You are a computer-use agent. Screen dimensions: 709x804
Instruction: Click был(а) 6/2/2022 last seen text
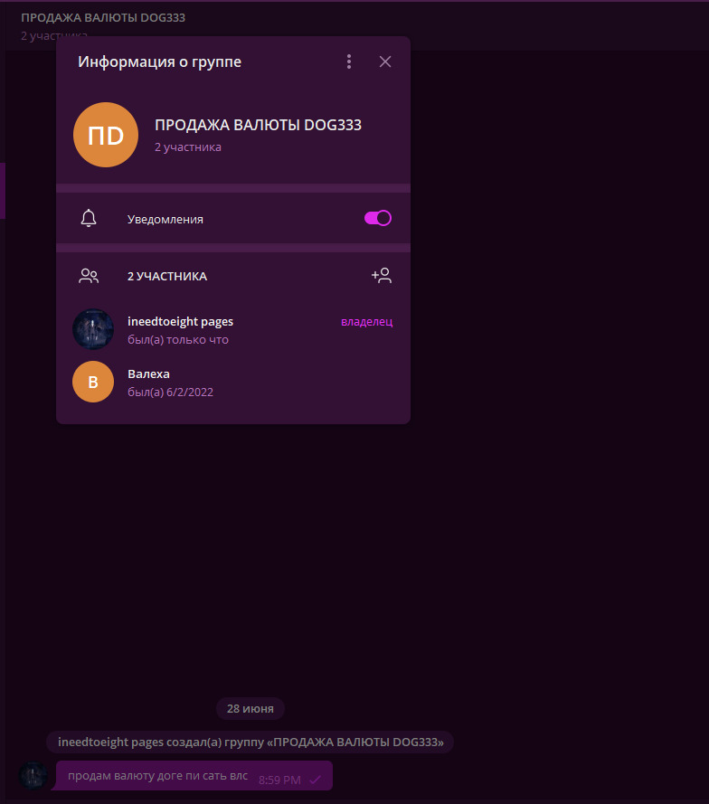170,393
